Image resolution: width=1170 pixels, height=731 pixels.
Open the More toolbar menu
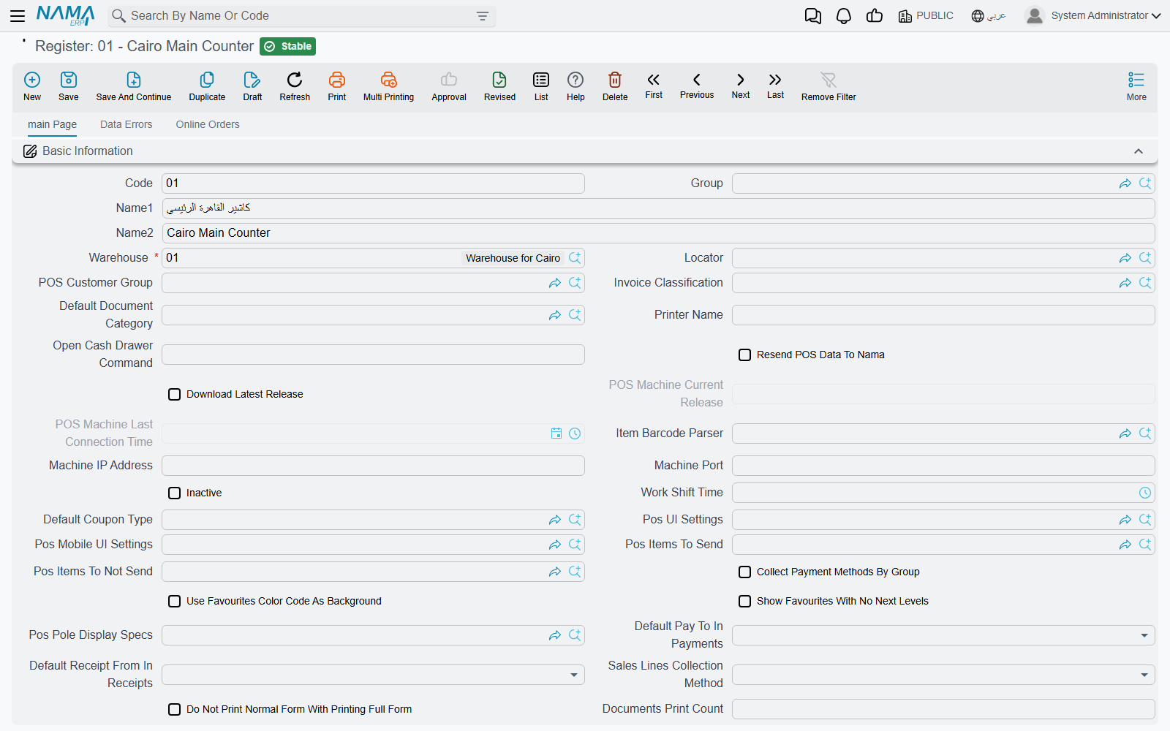click(1136, 86)
